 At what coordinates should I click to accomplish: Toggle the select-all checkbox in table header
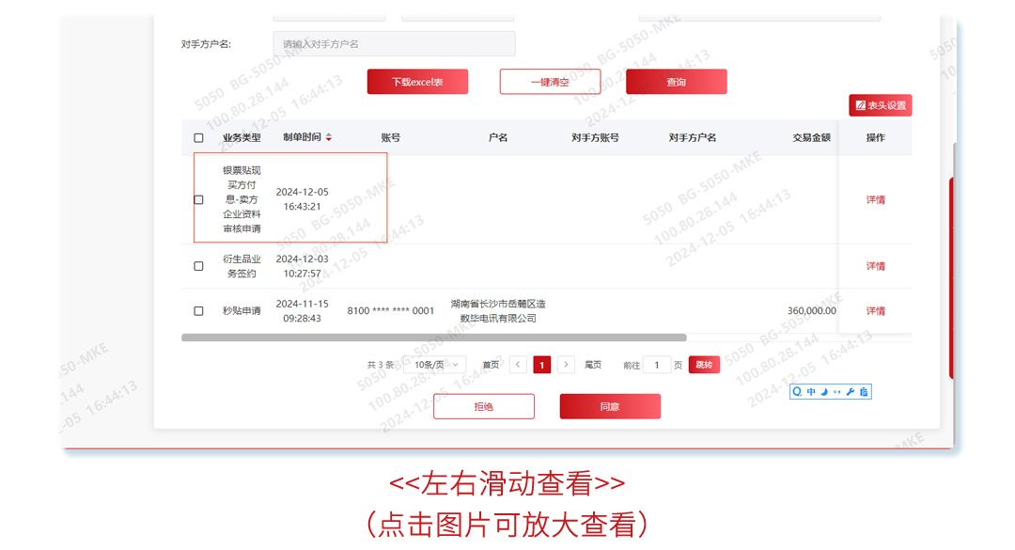coord(198,137)
